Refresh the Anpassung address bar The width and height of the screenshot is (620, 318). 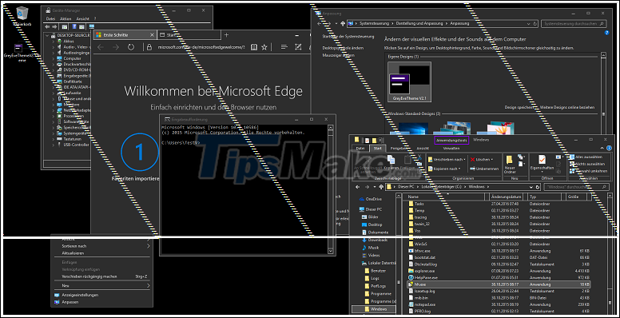(x=535, y=24)
